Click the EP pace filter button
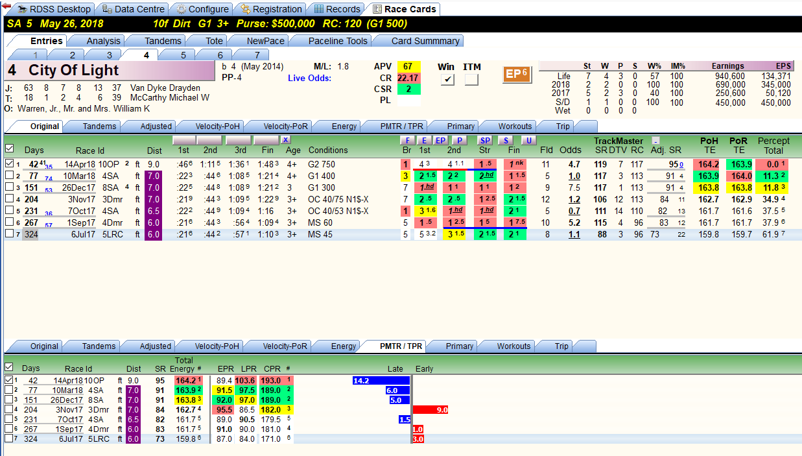The height and width of the screenshot is (456, 802). pyautogui.click(x=440, y=140)
